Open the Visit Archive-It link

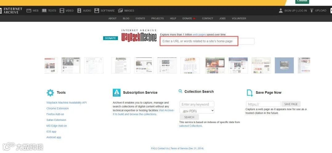point(144,112)
